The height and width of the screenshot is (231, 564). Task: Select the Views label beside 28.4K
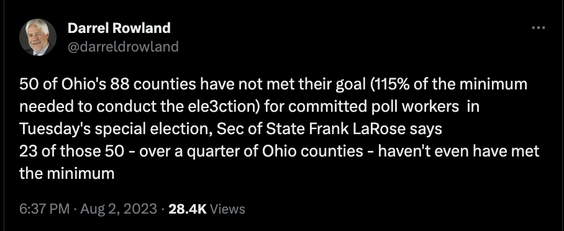click(227, 209)
